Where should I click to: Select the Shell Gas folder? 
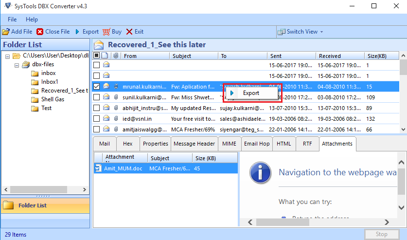[53, 99]
